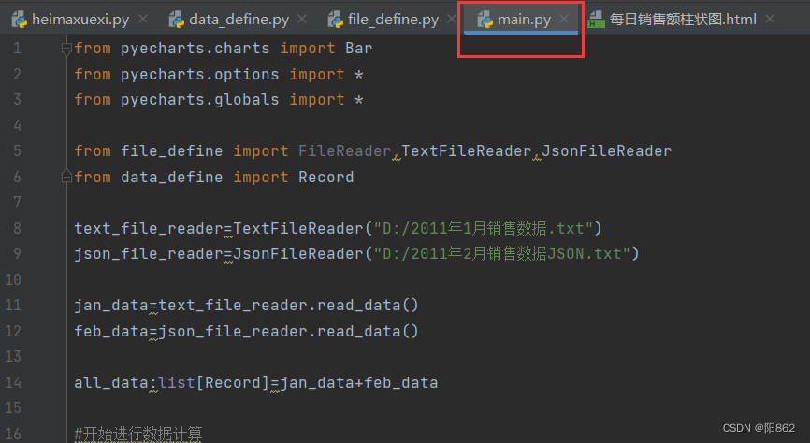Click JsonFileReader in the line 5 import

pyautogui.click(x=606, y=151)
